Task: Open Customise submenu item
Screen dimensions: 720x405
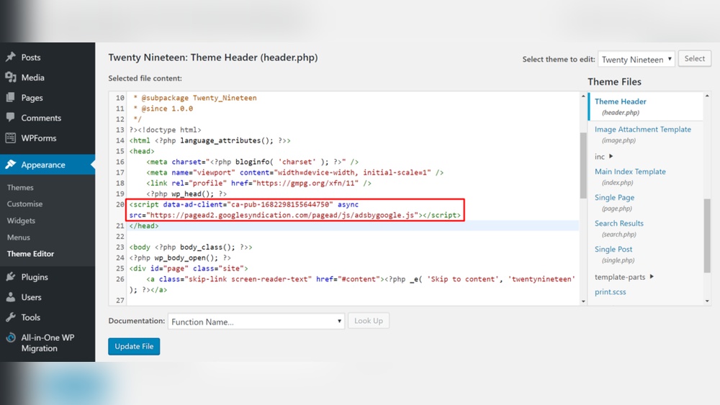Action: (x=24, y=204)
